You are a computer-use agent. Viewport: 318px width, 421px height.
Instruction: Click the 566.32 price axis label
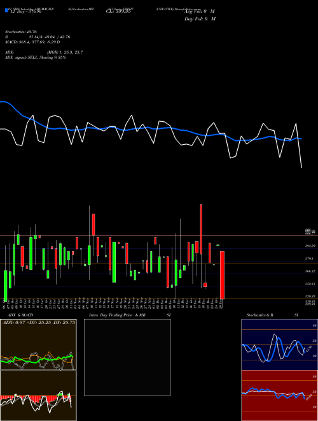[x=310, y=271]
